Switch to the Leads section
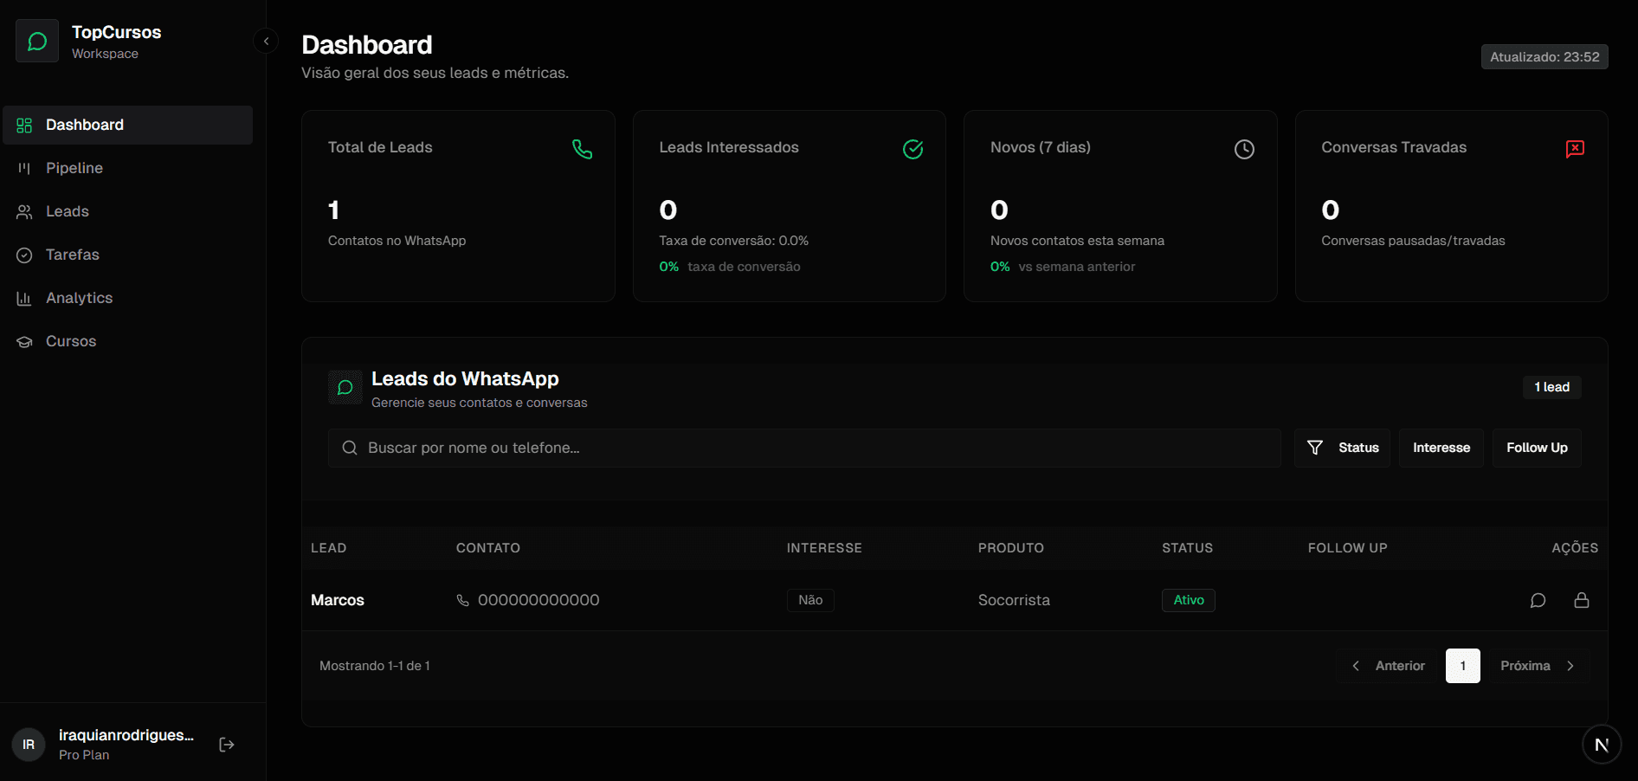Viewport: 1638px width, 781px height. coord(68,211)
